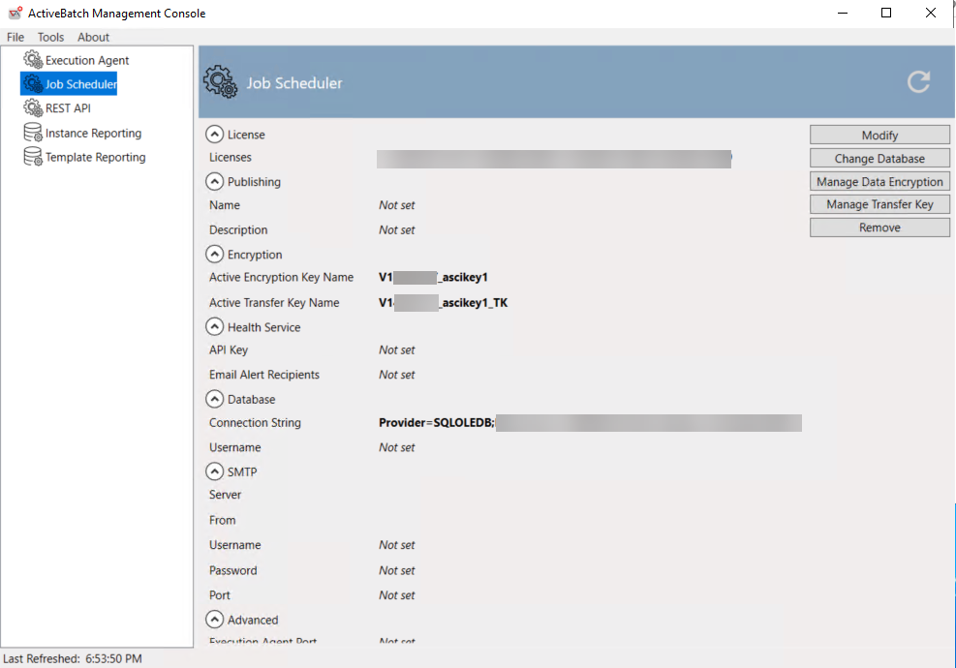Click the Template Reporting database icon
Screen dimensions: 956x668
(x=33, y=157)
